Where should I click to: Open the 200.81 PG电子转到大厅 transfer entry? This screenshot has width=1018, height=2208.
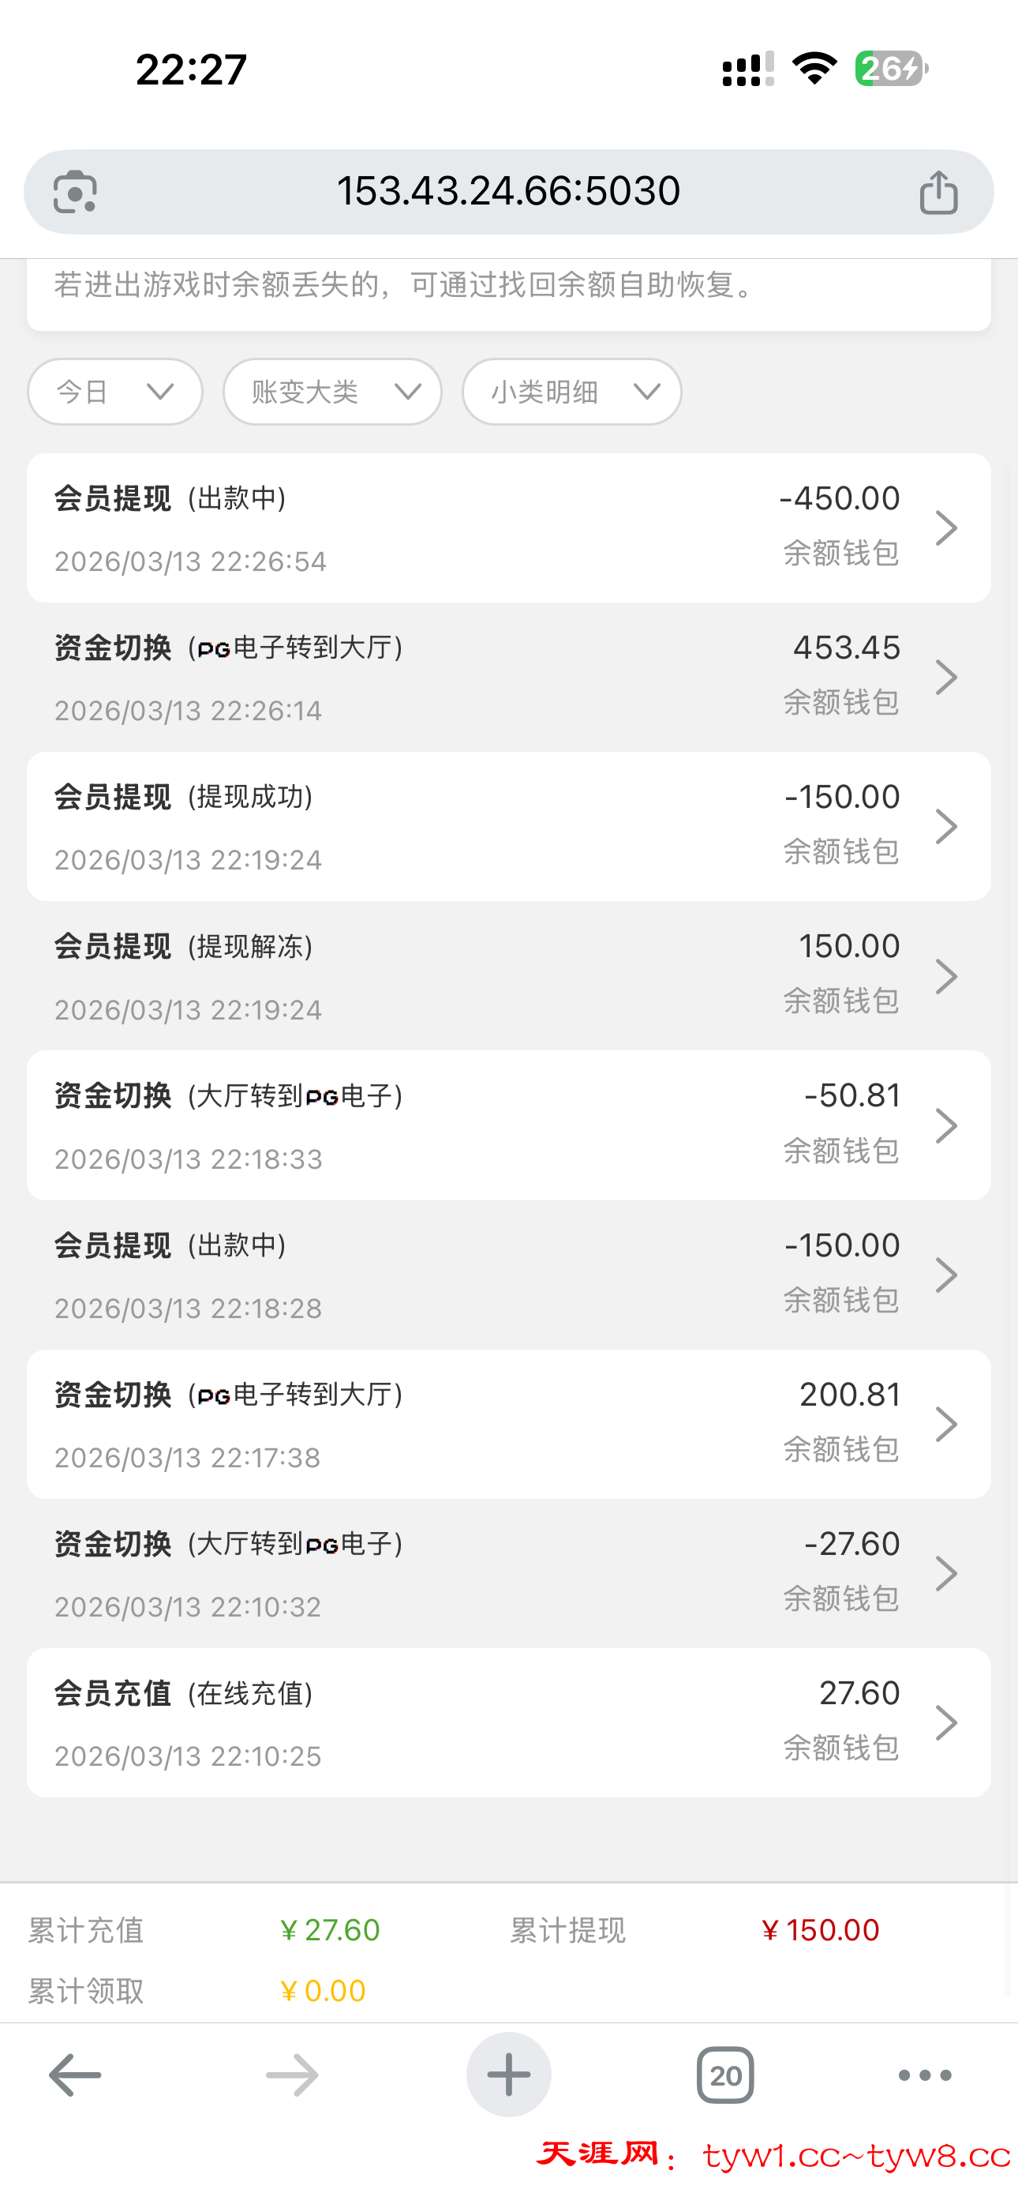508,1425
